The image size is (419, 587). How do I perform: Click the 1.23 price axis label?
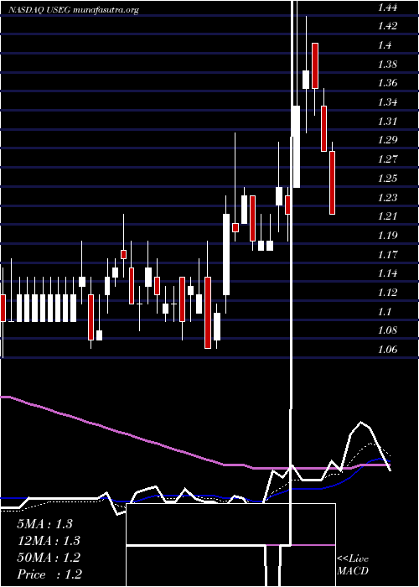[x=387, y=197]
